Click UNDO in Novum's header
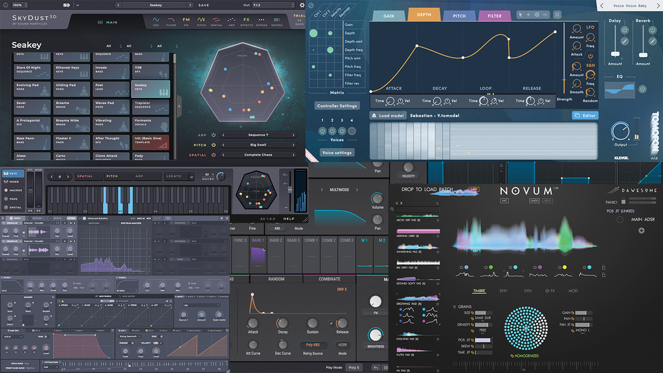663x373 pixels. [534, 200]
